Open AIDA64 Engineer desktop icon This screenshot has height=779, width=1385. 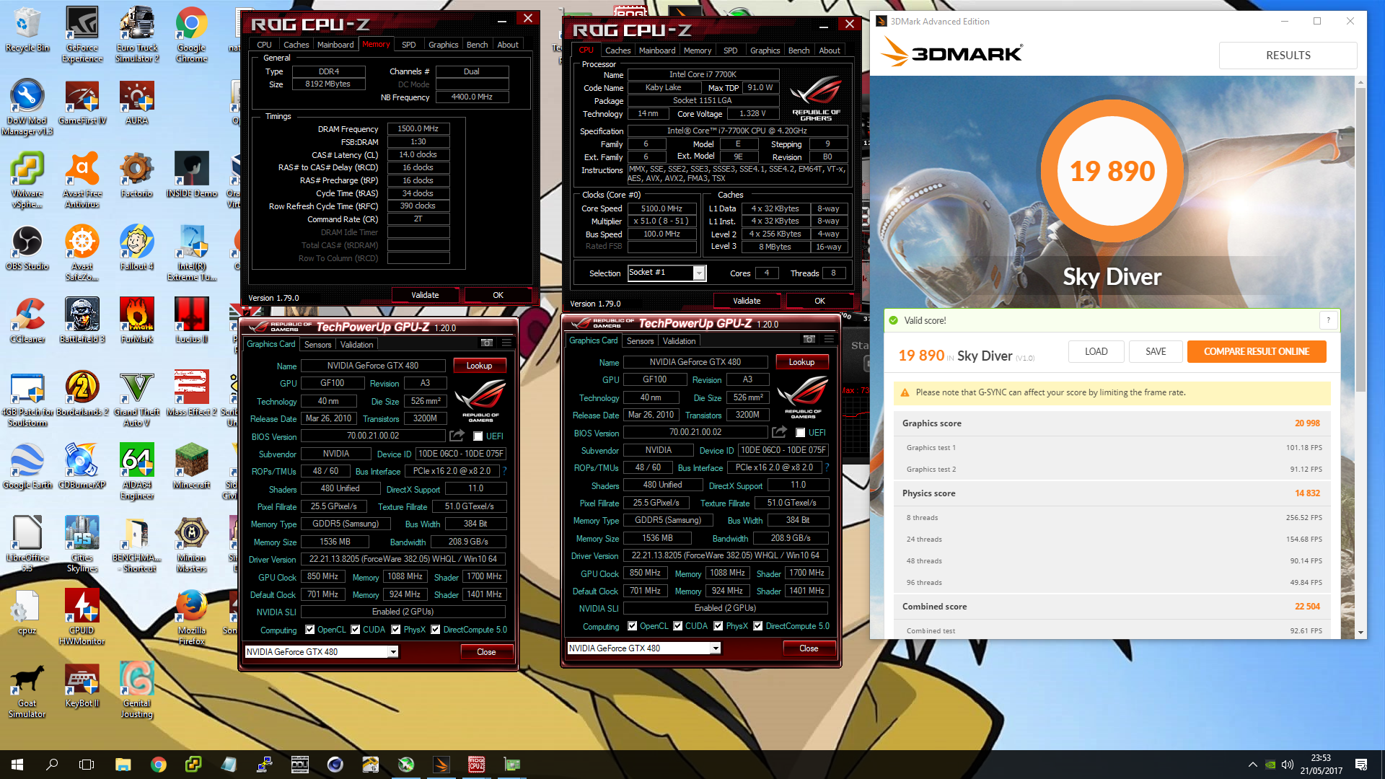137,472
